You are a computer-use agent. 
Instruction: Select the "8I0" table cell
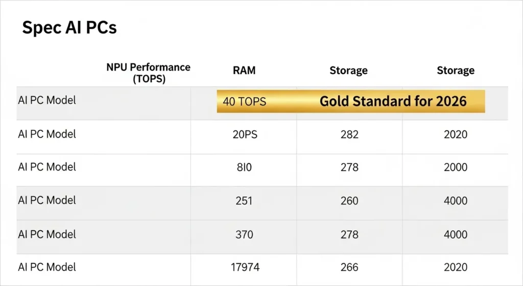pos(244,167)
